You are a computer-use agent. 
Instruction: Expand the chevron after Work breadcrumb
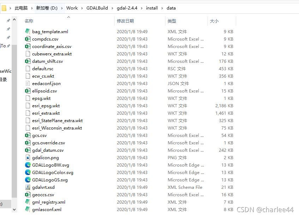(82, 8)
